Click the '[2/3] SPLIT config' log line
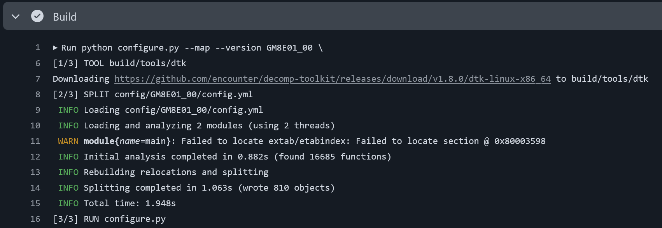The height and width of the screenshot is (228, 662). tap(152, 95)
